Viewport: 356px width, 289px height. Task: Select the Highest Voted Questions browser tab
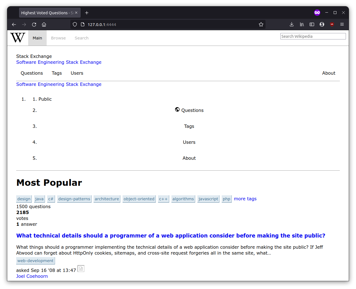[50, 13]
